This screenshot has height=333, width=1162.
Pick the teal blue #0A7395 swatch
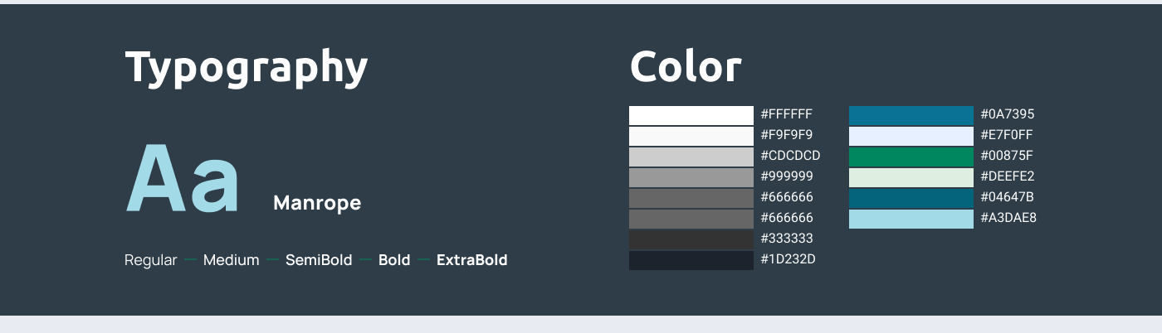[x=911, y=115]
